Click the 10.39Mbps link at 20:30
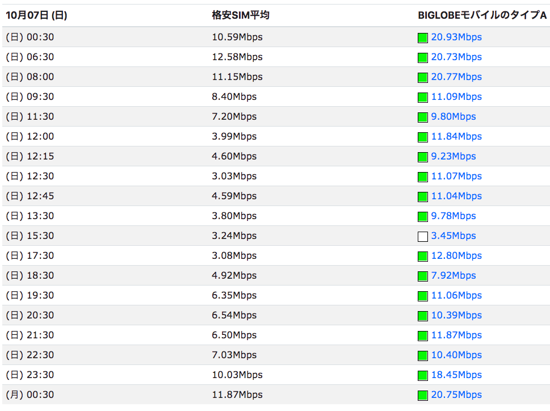Viewport: 550px width, 411px height. point(456,316)
